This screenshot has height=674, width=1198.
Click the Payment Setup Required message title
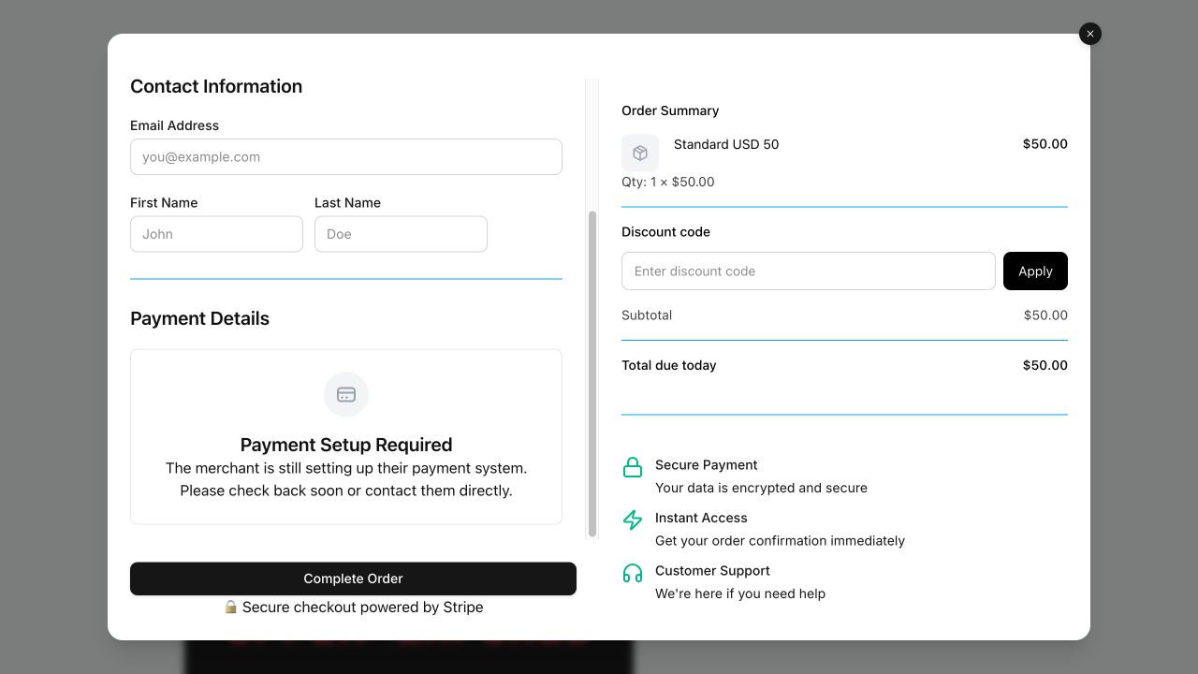(x=346, y=445)
